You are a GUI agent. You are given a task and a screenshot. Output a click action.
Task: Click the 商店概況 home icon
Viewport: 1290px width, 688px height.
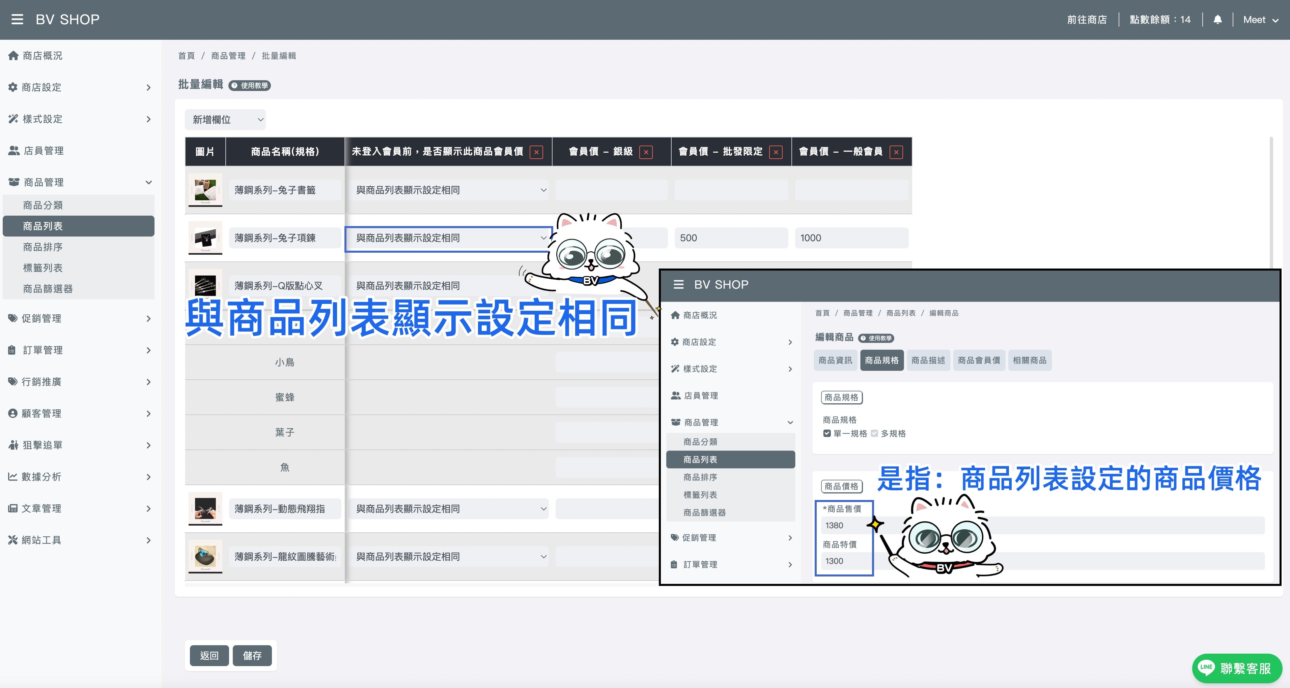(13, 56)
